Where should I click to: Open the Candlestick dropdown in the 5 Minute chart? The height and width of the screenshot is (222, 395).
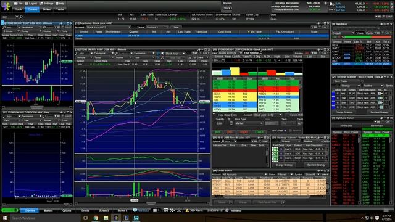[x=31, y=27]
